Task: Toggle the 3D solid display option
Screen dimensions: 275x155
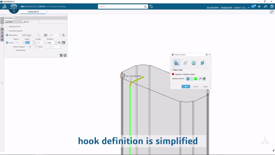Action: pos(188,79)
